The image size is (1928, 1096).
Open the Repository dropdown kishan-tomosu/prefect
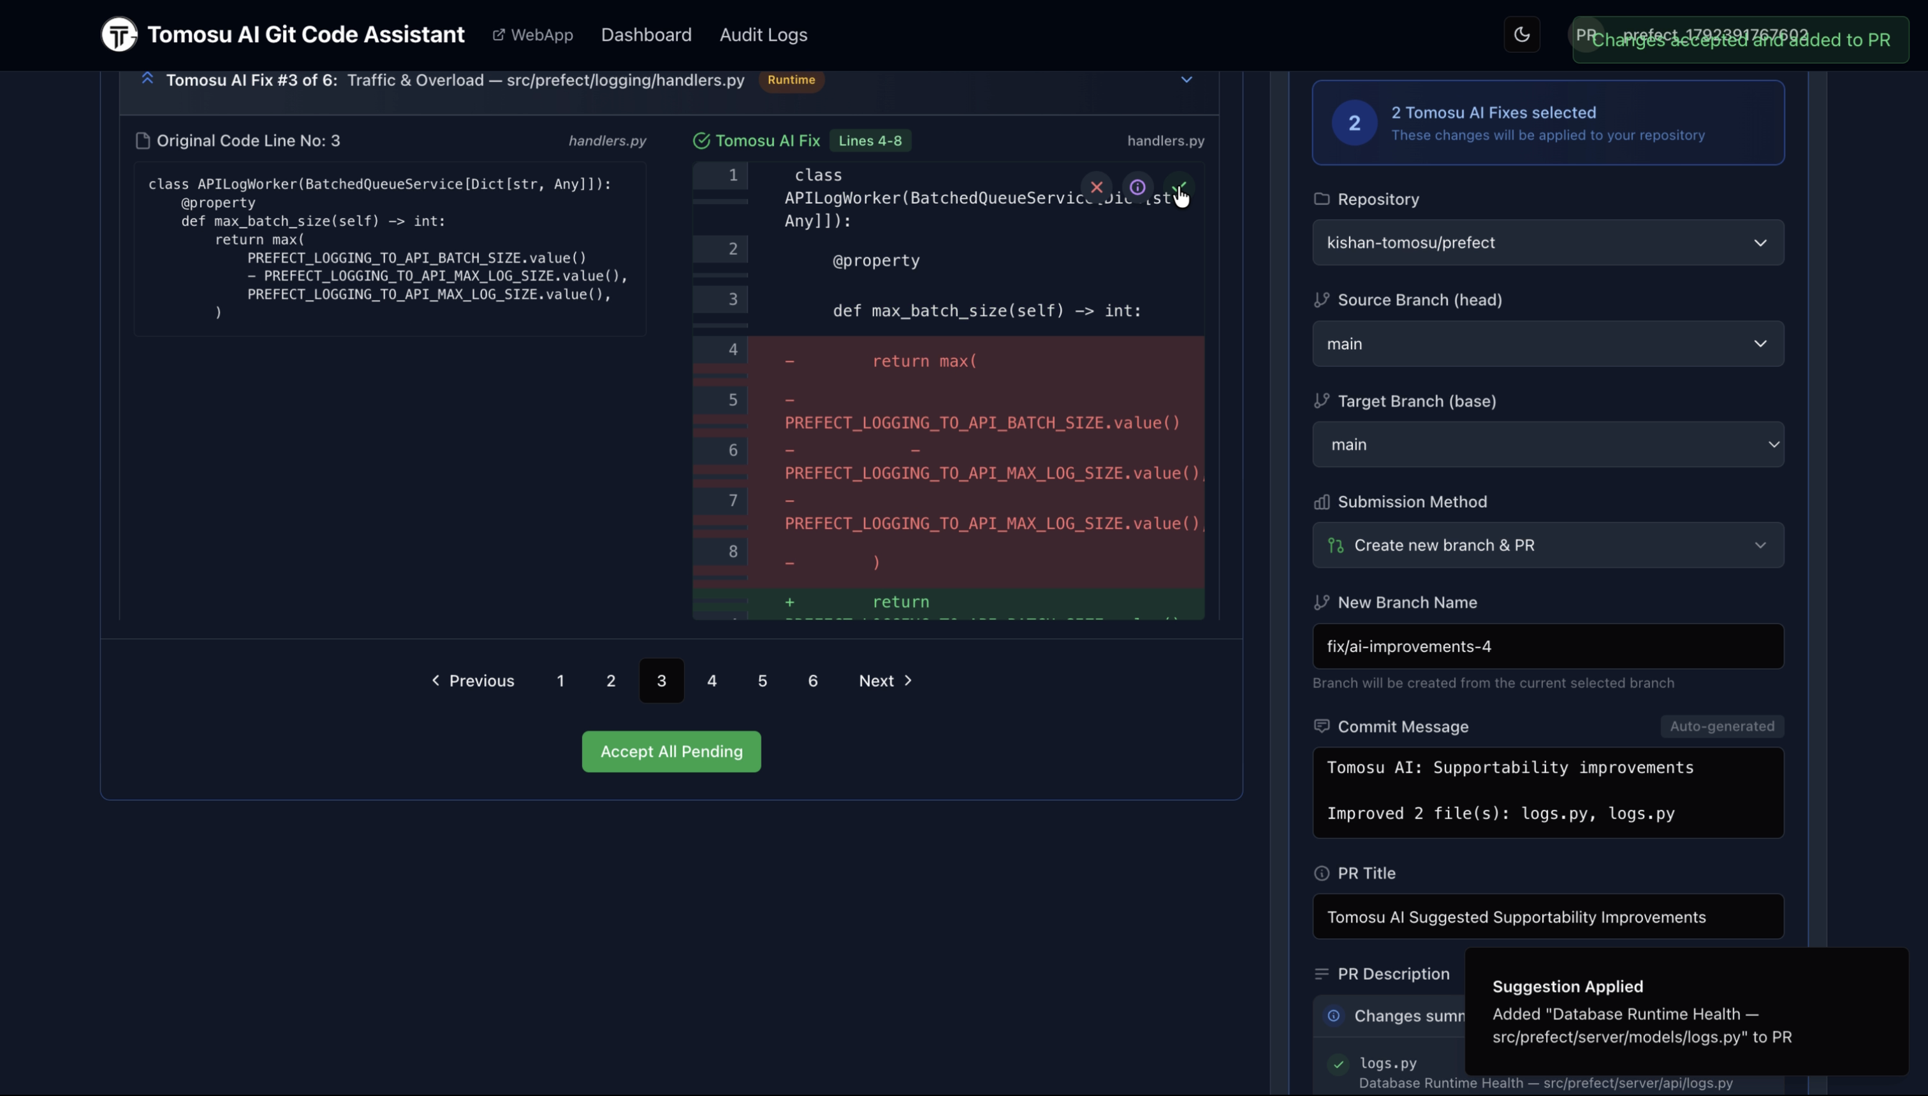(1547, 242)
